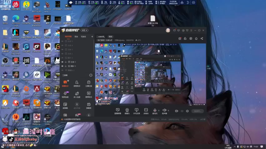The width and height of the screenshot is (266, 149).
Task: Show hidden system tray icons
Action: (235, 146)
